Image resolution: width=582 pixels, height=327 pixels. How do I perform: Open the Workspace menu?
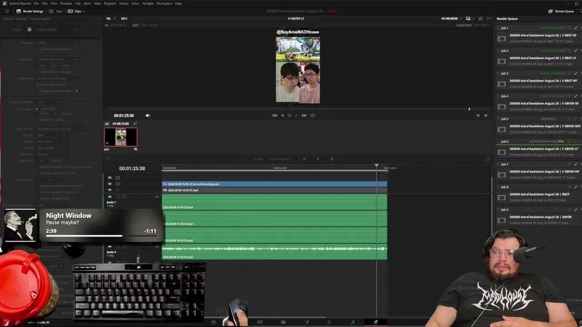(x=164, y=3)
